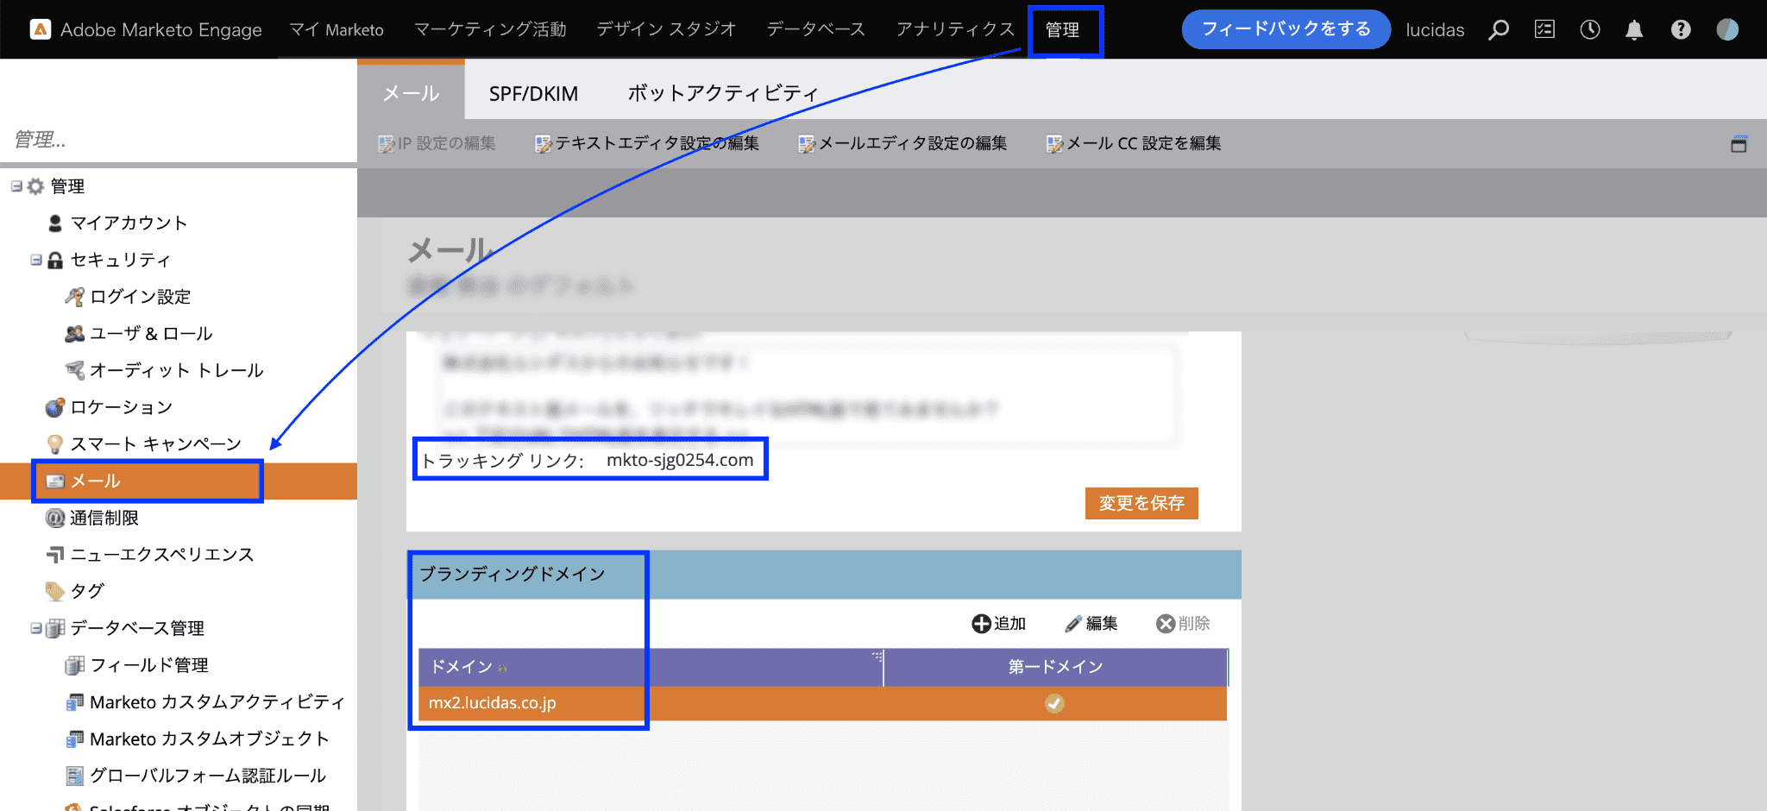This screenshot has height=811, width=1767.
Task: Click the edit (編集) pencil icon
Action: 1073,624
